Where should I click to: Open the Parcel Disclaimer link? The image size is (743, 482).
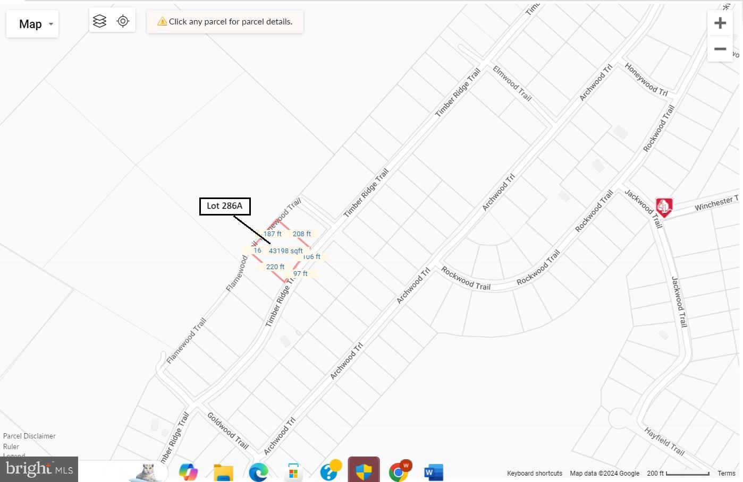pyautogui.click(x=29, y=436)
